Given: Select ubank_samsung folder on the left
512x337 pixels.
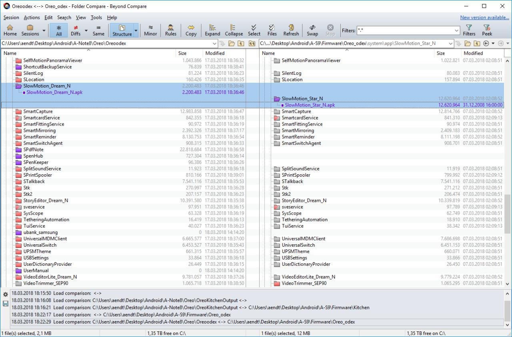Looking at the screenshot, I should click(40, 232).
